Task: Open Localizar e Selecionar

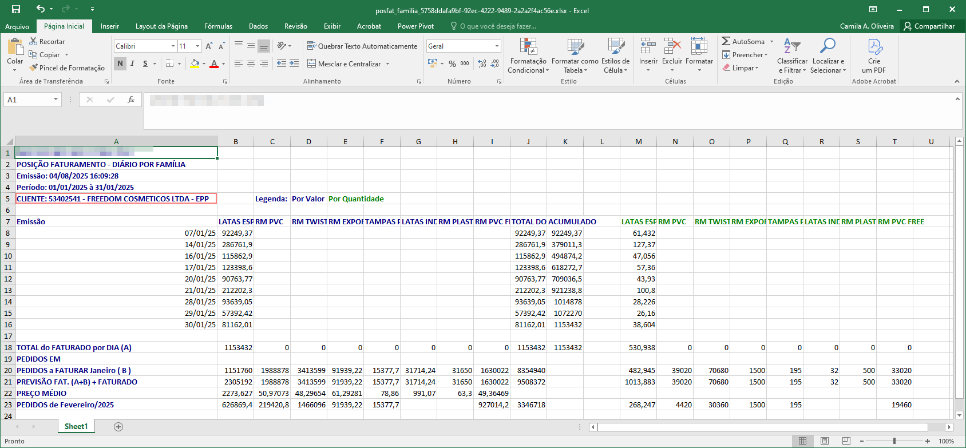Action: point(828,55)
